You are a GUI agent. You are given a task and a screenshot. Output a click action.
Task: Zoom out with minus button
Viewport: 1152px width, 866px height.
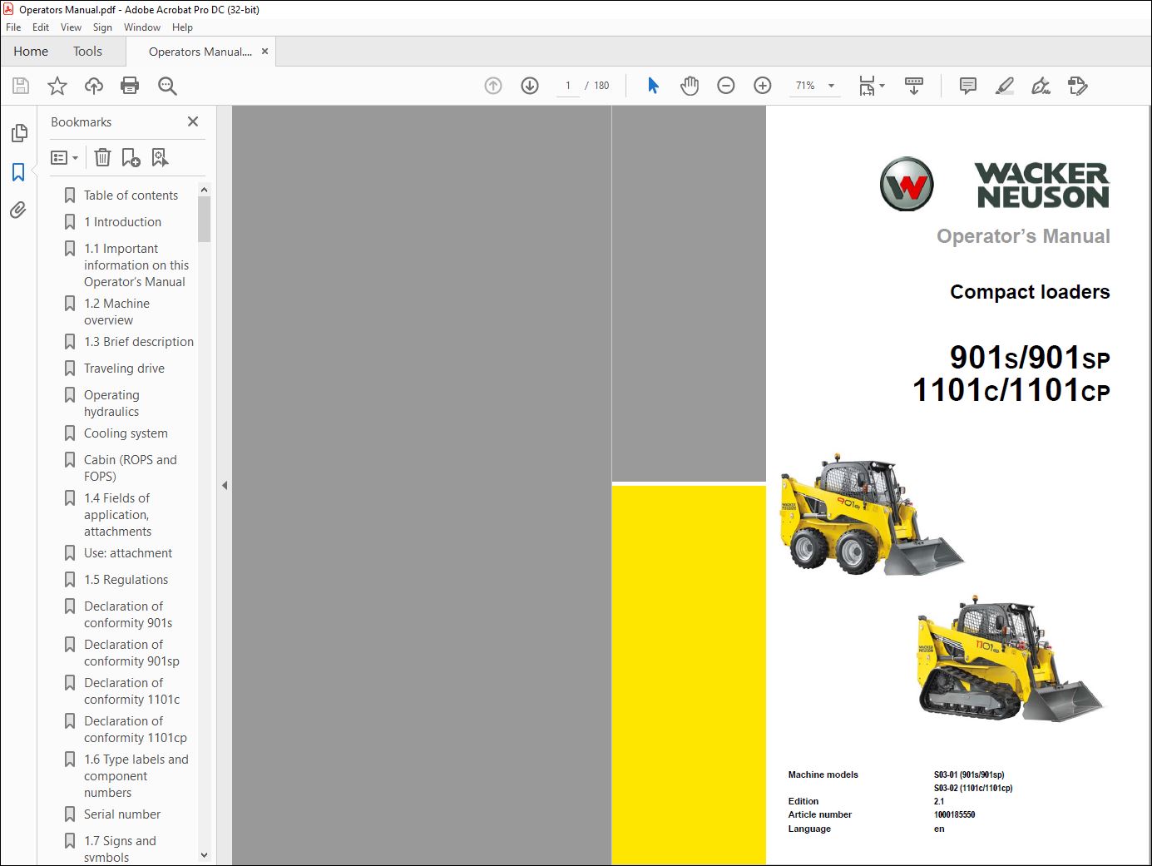coord(726,86)
